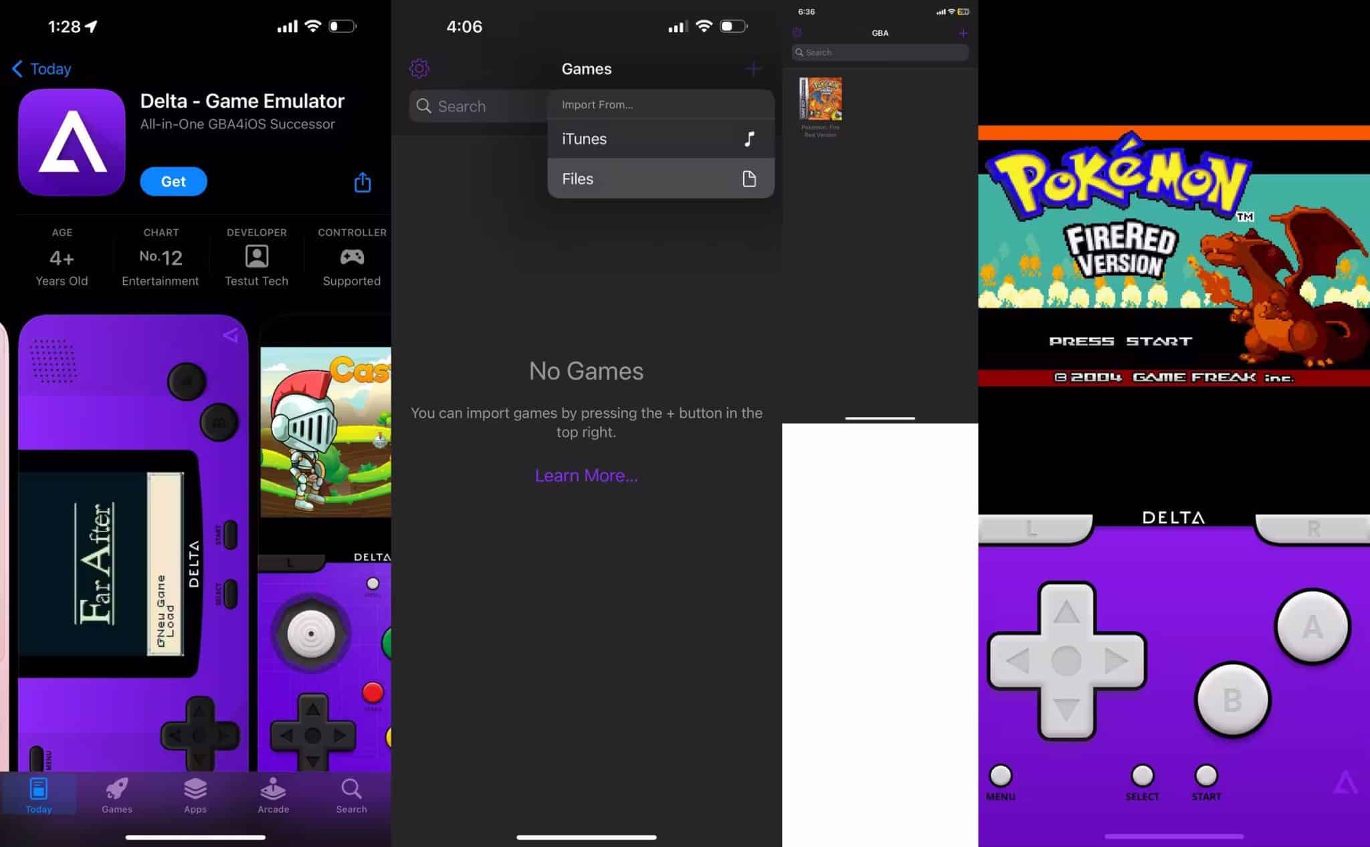The width and height of the screenshot is (1370, 847).
Task: Tap the No.12 Entertainment chart ranking
Action: point(161,257)
